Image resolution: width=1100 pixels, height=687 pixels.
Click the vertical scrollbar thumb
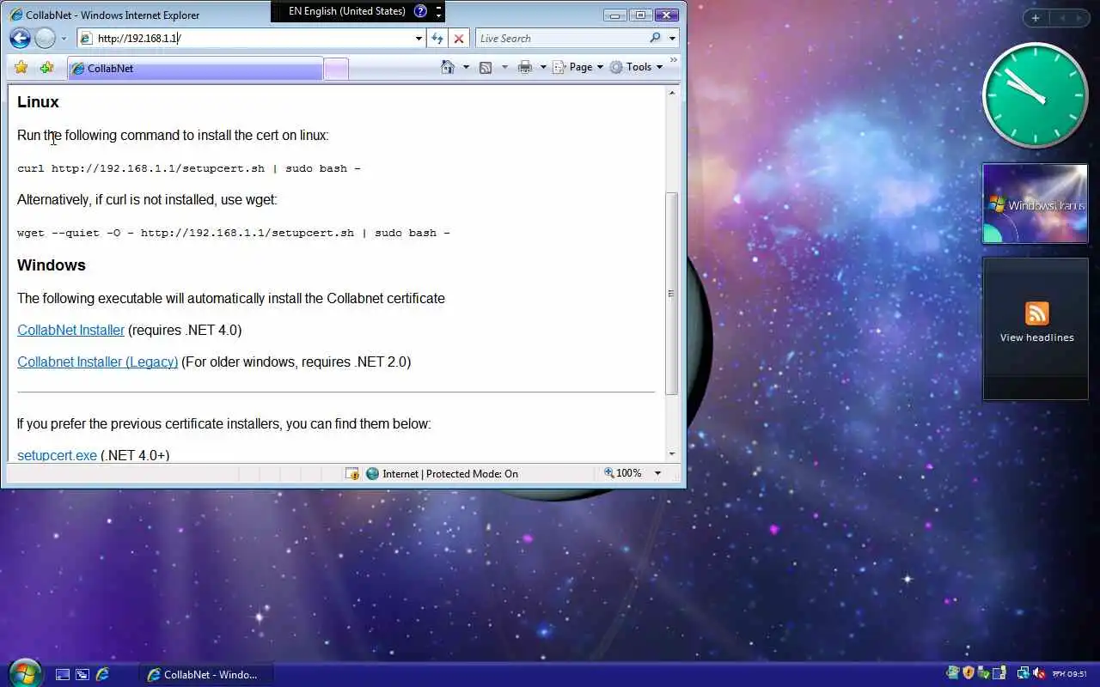tap(672, 293)
